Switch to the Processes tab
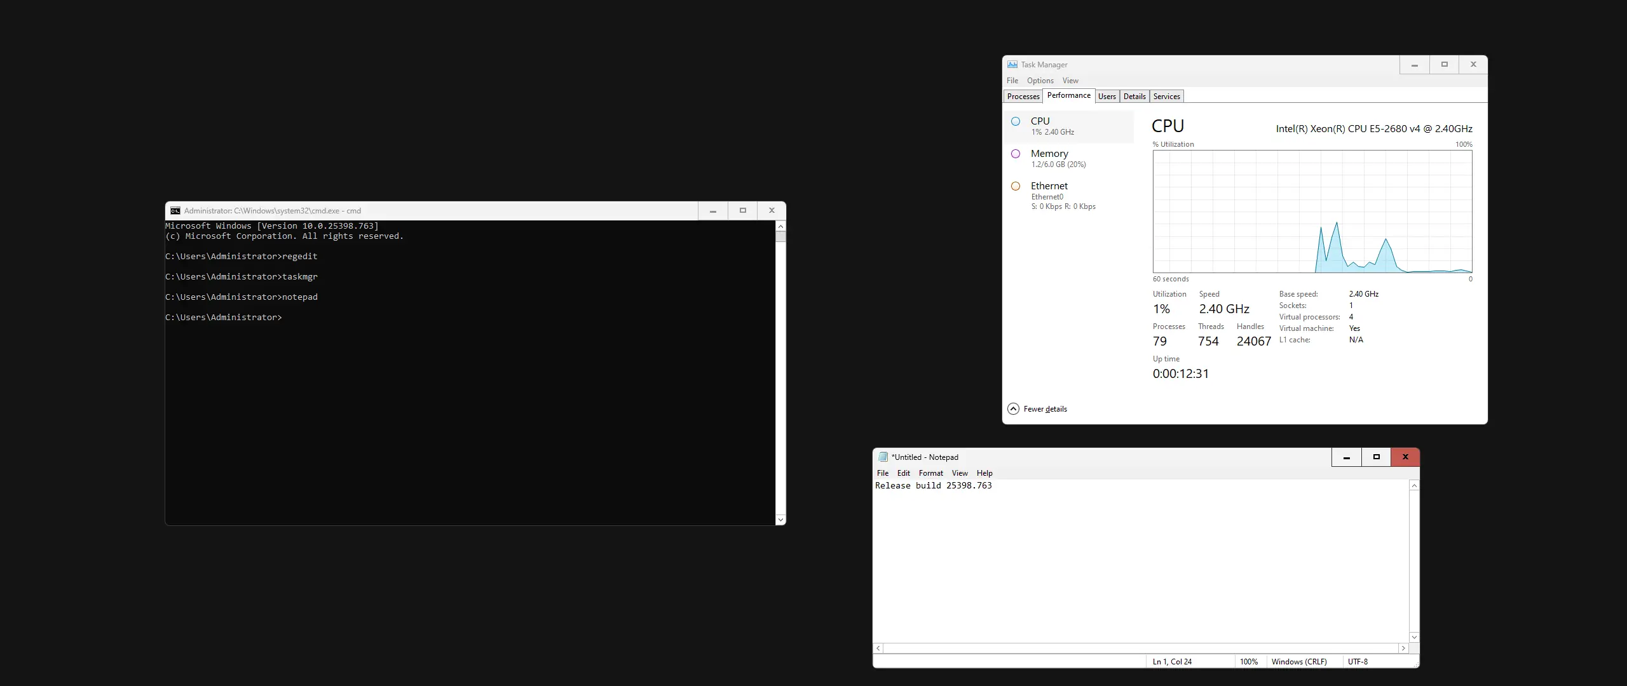The height and width of the screenshot is (686, 1627). tap(1023, 97)
